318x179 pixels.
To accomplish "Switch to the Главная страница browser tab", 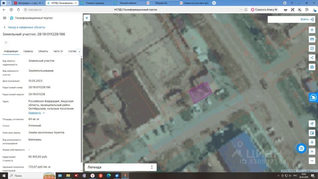I will (95, 3).
